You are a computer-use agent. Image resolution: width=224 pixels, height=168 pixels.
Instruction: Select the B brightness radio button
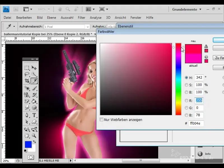pos(186,92)
